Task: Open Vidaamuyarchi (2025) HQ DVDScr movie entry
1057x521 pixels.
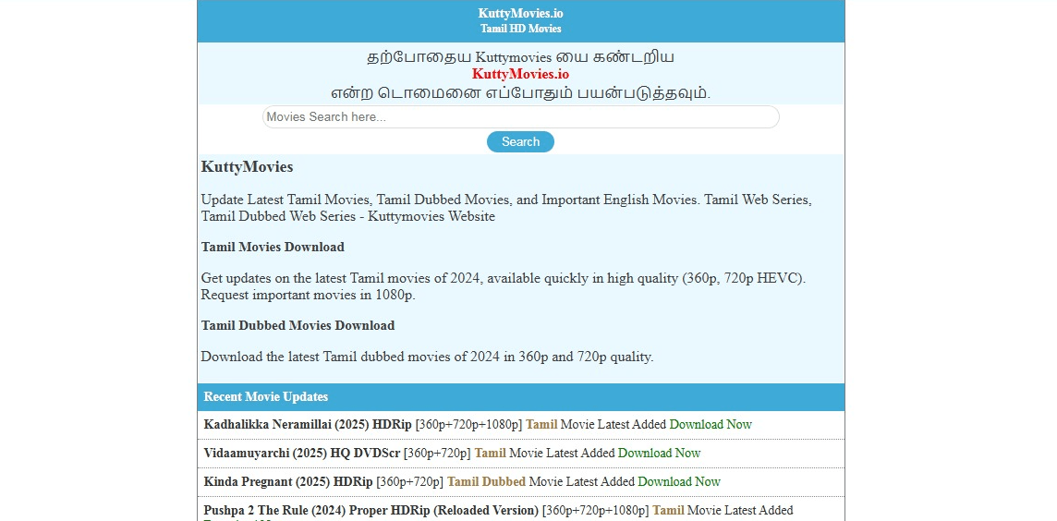Action: pyautogui.click(x=301, y=454)
